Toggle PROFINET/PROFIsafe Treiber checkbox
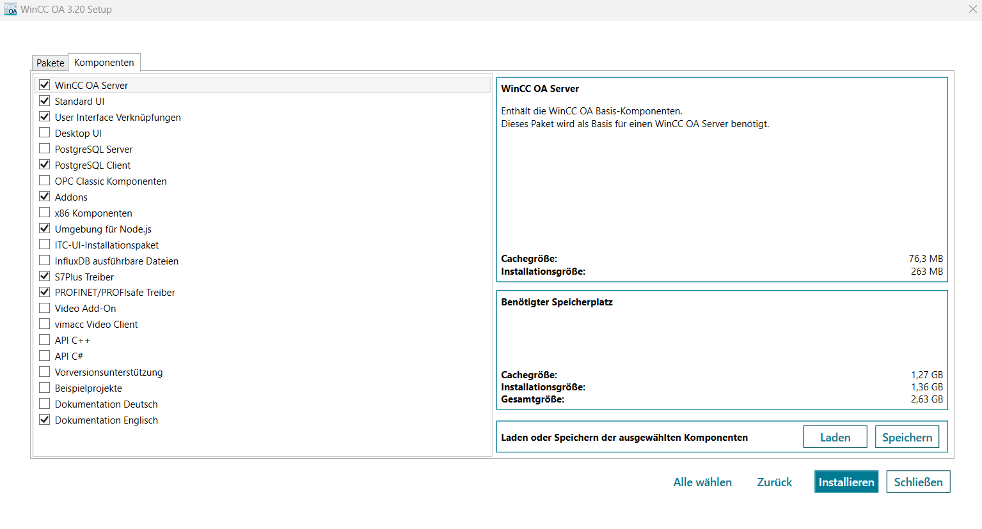 pyautogui.click(x=45, y=291)
